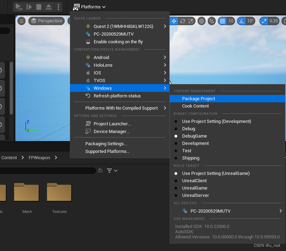
Task: Select UnrealClient build target
Action: (227, 181)
